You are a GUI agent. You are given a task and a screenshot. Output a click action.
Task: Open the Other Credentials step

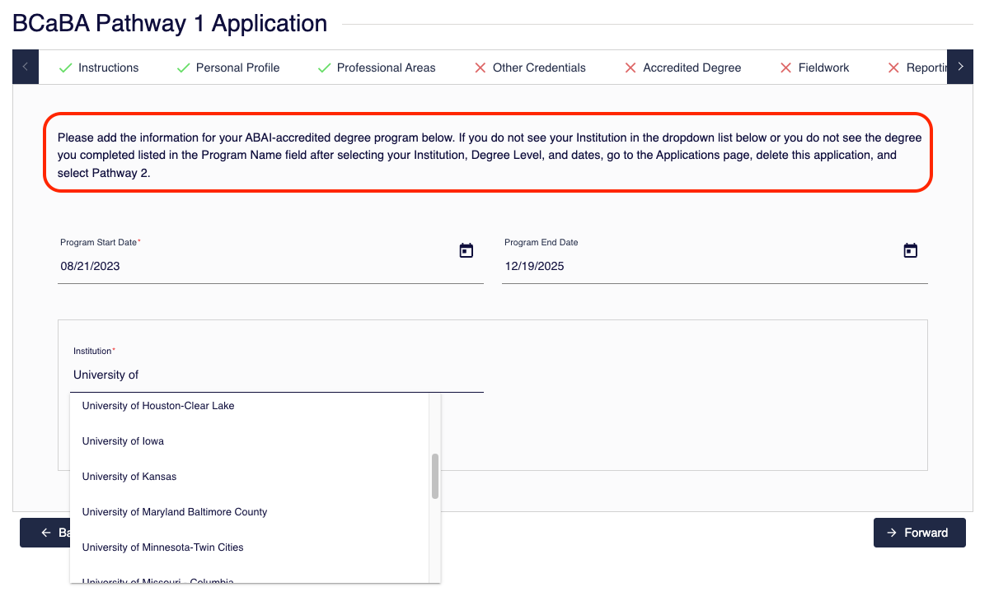coord(530,68)
